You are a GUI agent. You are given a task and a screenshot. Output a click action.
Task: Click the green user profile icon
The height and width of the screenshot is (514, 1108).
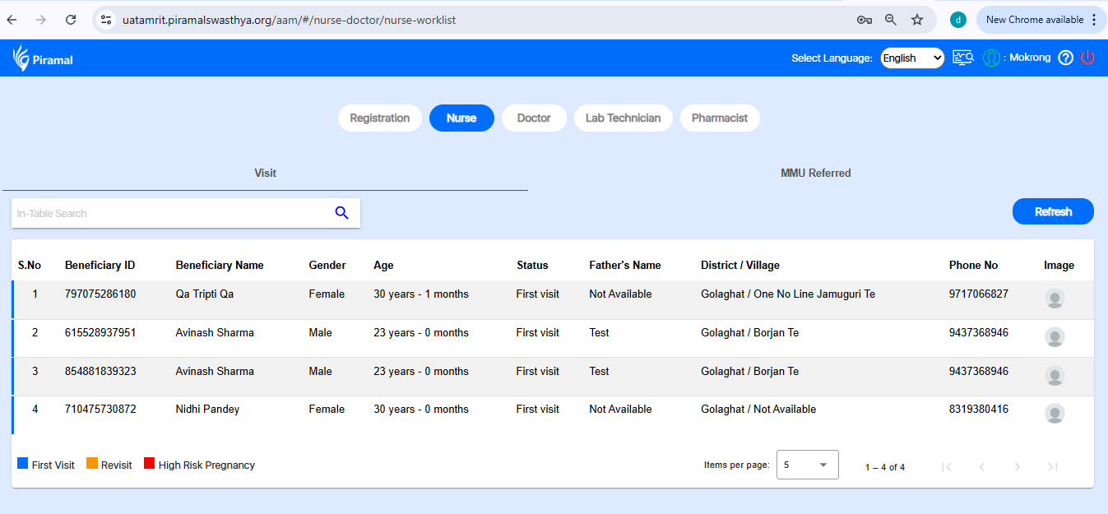tap(991, 58)
